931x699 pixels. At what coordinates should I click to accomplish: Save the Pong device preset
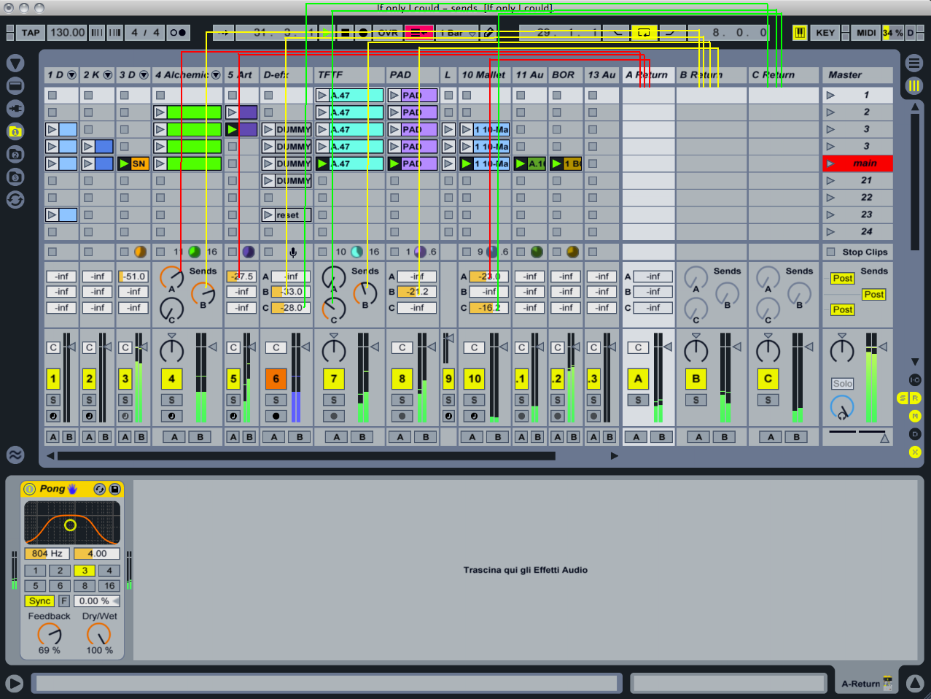[x=114, y=489]
